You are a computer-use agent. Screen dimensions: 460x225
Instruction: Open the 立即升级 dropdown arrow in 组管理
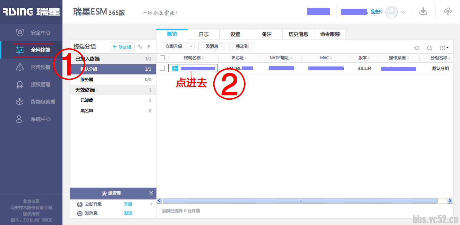tap(151, 204)
